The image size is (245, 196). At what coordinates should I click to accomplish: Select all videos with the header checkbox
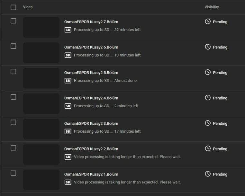(x=13, y=7)
